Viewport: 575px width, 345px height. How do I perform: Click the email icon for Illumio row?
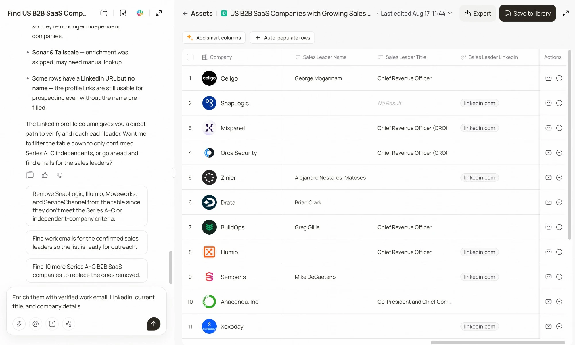point(549,252)
